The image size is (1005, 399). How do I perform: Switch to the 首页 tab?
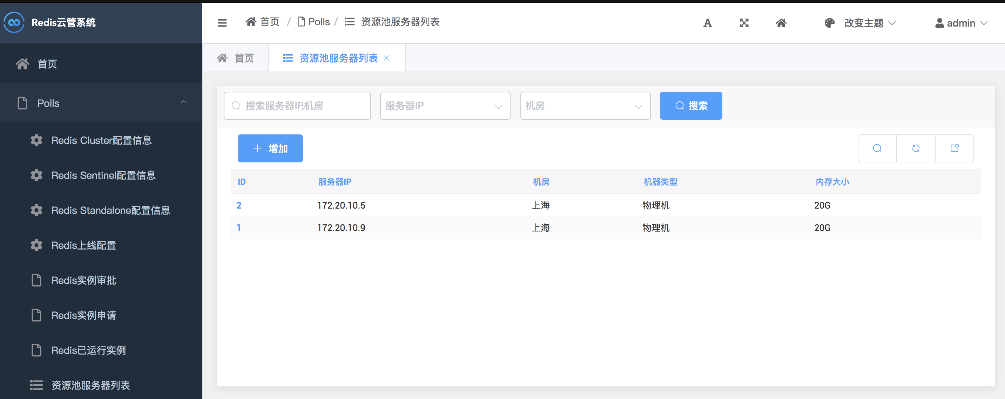236,58
